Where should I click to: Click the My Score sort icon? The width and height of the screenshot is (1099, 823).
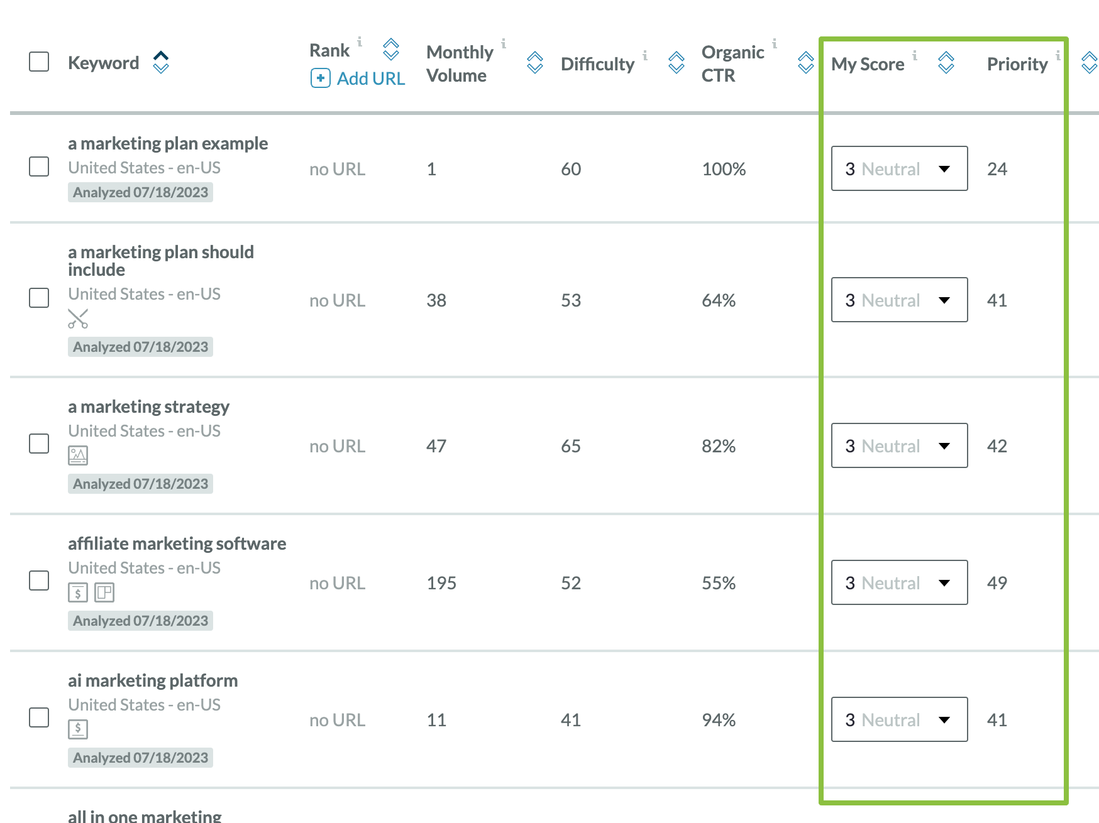(x=946, y=62)
